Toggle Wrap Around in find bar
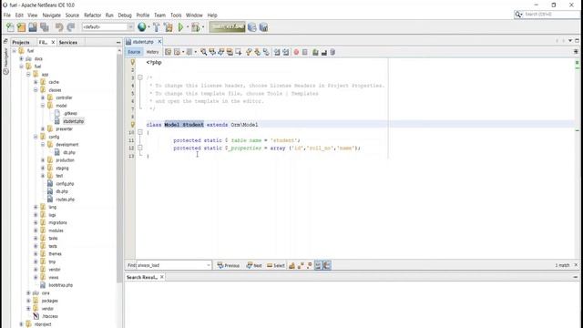Viewport: 583px width, 328px height. (x=326, y=265)
